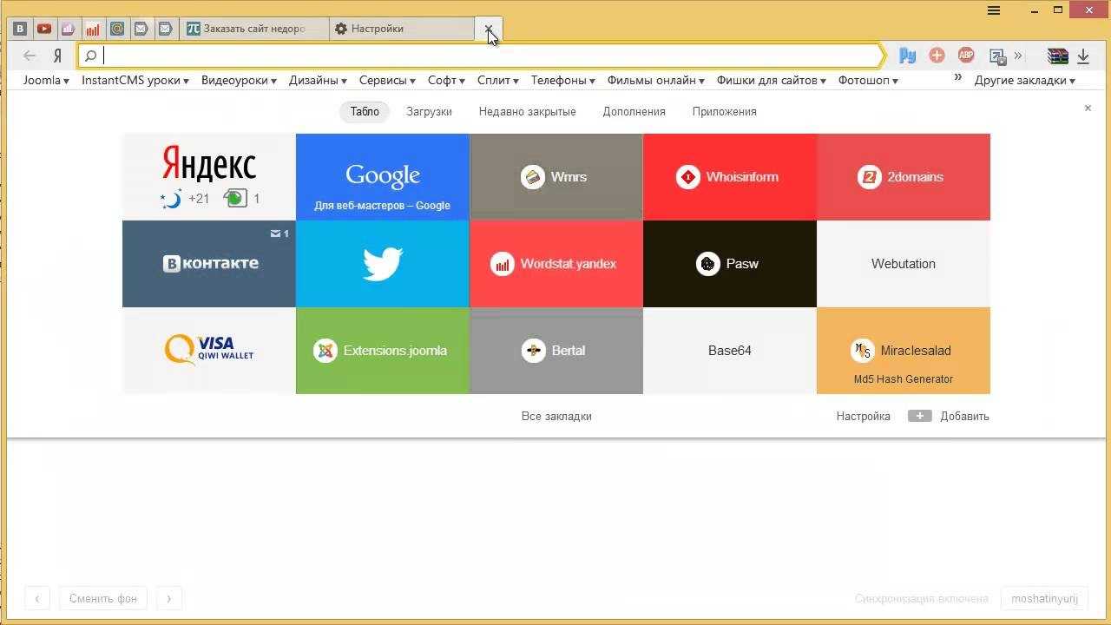Open the 2domains tile

click(904, 177)
